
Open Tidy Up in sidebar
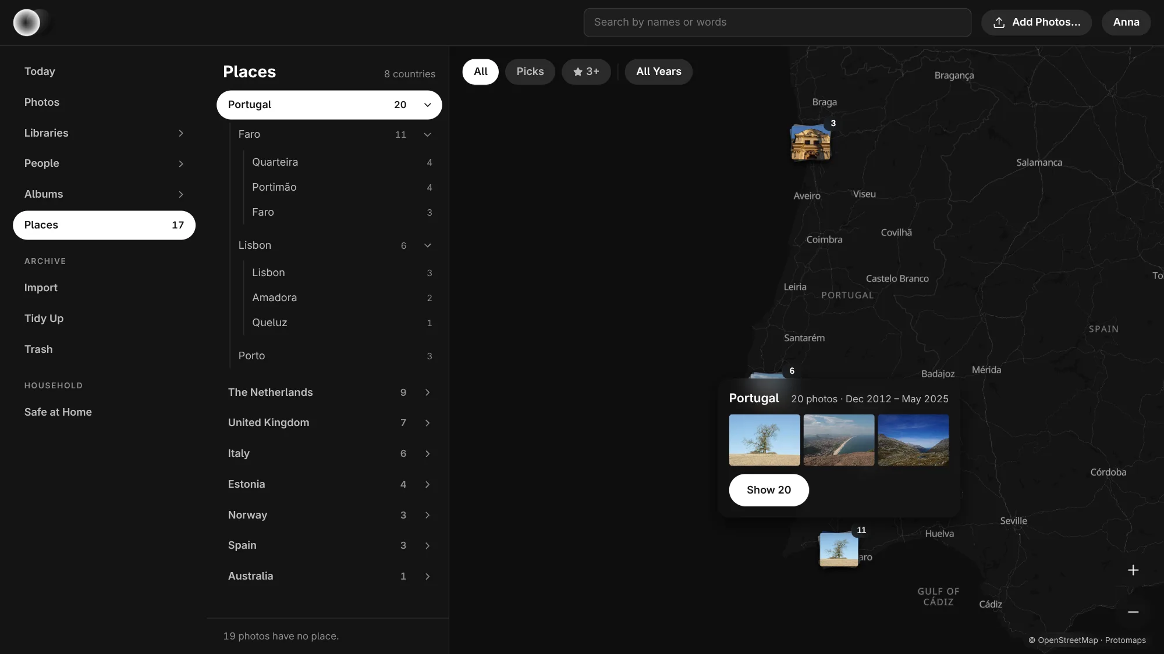[104, 319]
